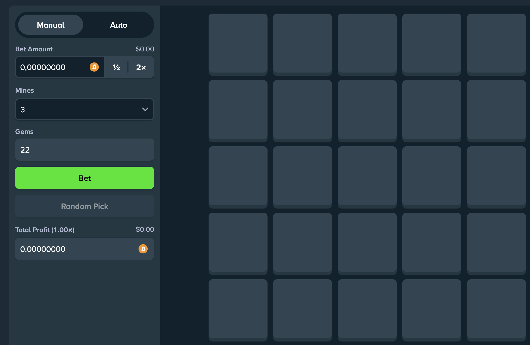Reveal the tile in row 2, column 5
530x345 pixels.
point(496,111)
